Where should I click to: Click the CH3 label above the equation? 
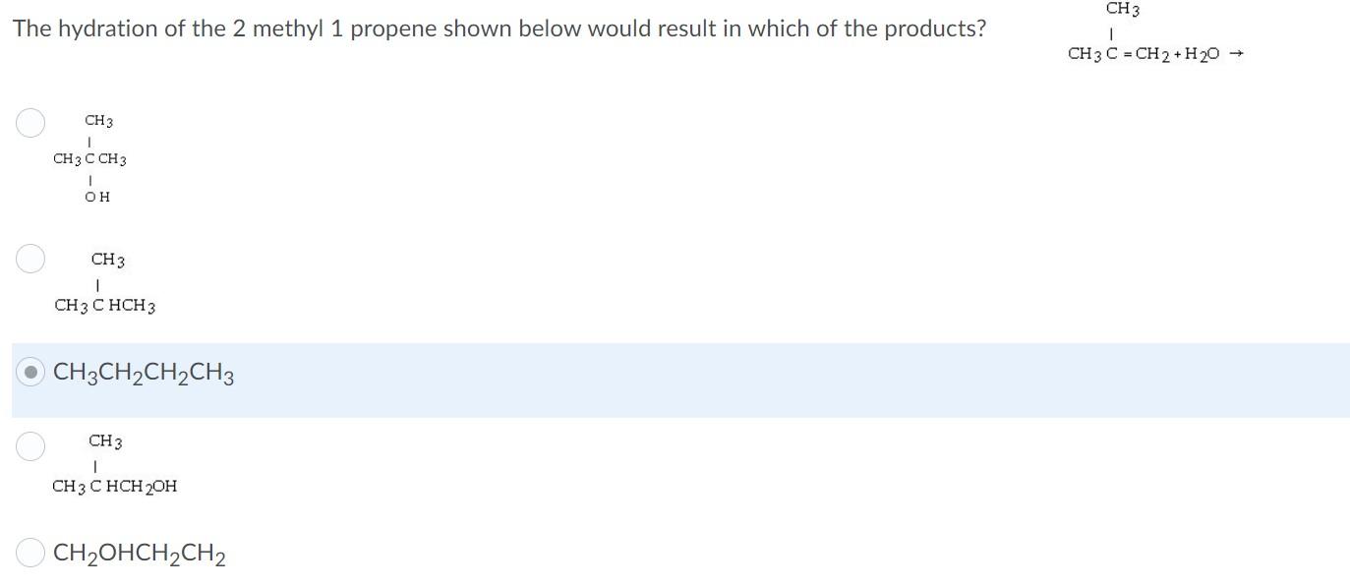tap(1124, 9)
